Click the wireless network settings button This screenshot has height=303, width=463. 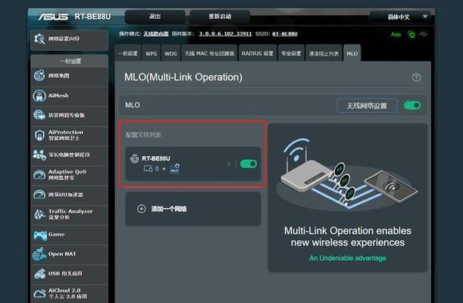[x=367, y=105]
